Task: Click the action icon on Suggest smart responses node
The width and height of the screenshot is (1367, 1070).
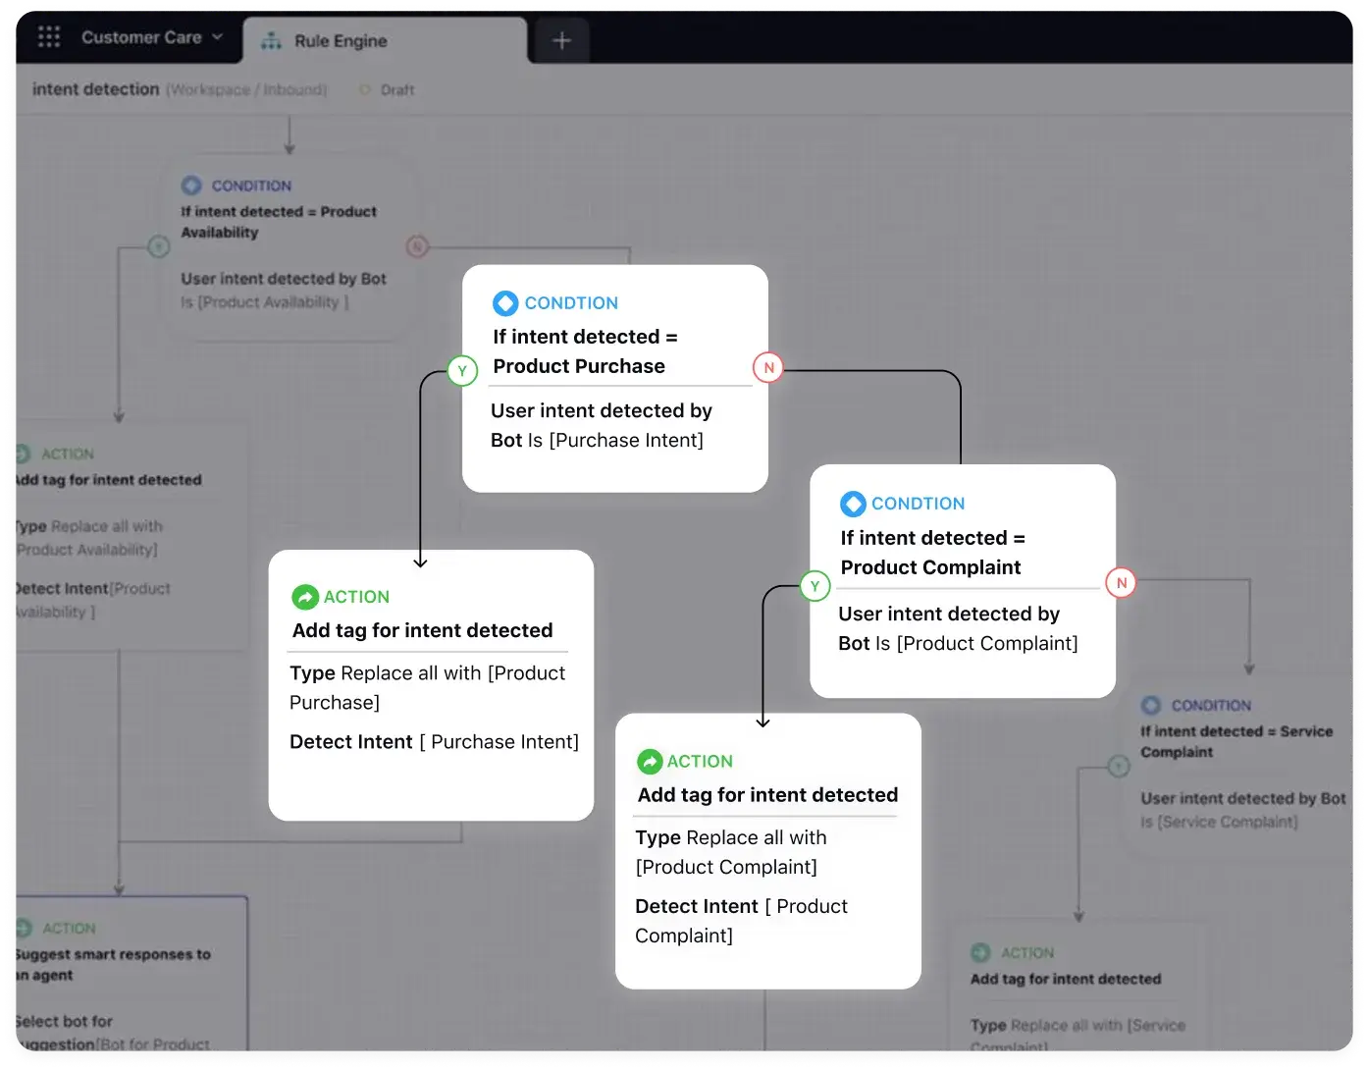Action: [x=23, y=928]
